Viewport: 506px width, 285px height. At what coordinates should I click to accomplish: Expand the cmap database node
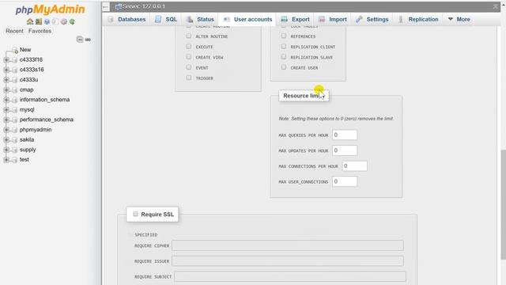(x=6, y=90)
